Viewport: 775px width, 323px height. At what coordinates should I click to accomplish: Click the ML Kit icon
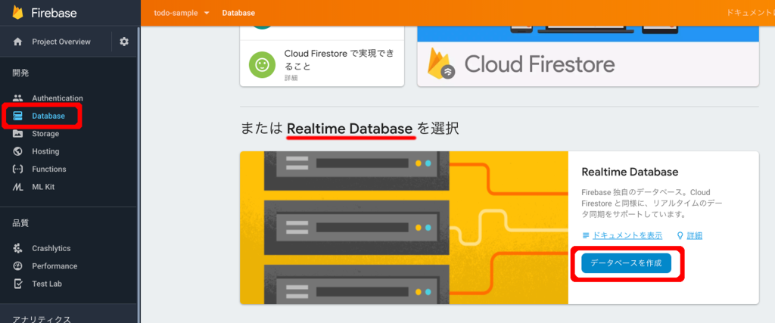[18, 187]
